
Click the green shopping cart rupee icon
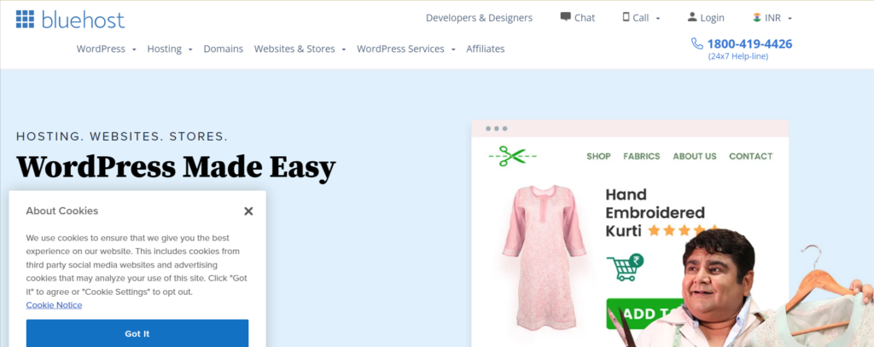point(625,268)
